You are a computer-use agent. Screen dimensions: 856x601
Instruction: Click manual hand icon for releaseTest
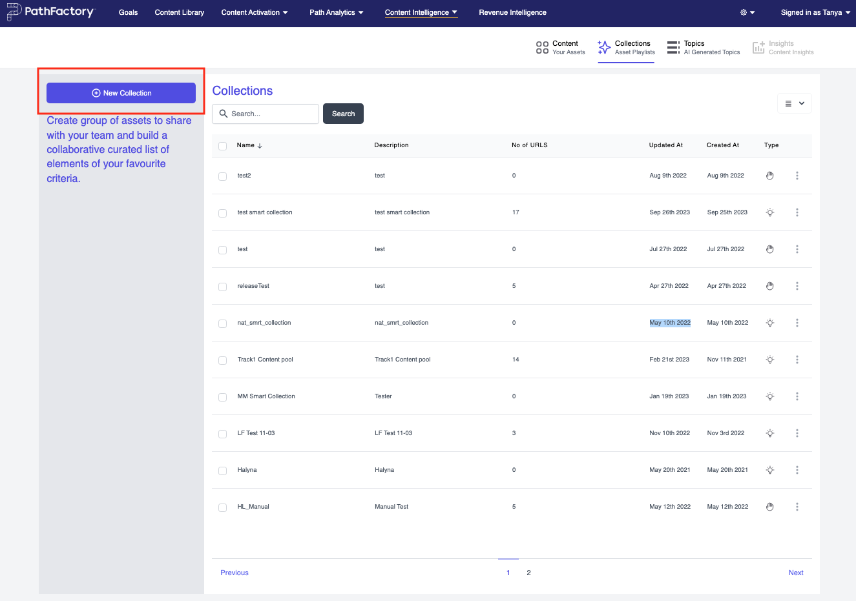pyautogui.click(x=769, y=286)
